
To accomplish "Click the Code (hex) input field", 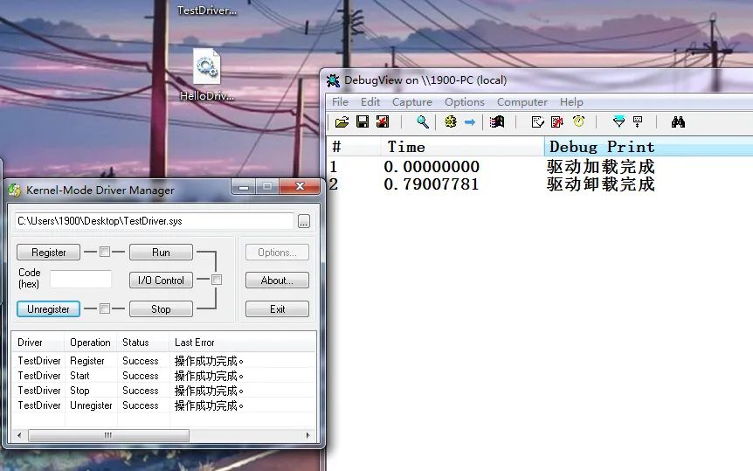I will point(80,280).
